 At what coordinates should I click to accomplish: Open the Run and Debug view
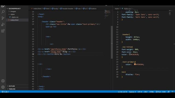pyautogui.click(x=3, y=24)
